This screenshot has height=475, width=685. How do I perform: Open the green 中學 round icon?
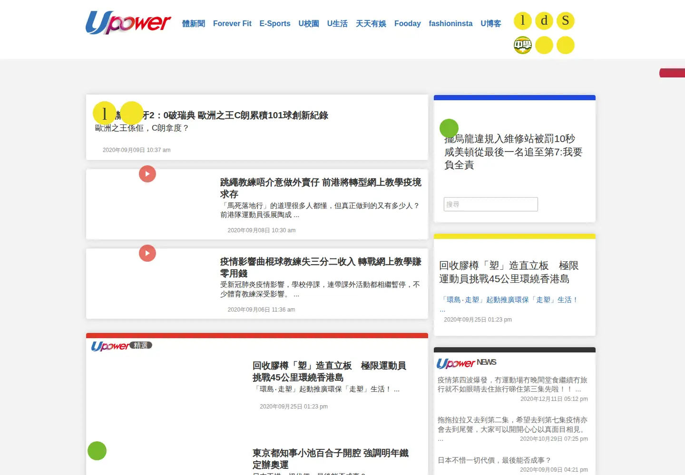point(523,45)
